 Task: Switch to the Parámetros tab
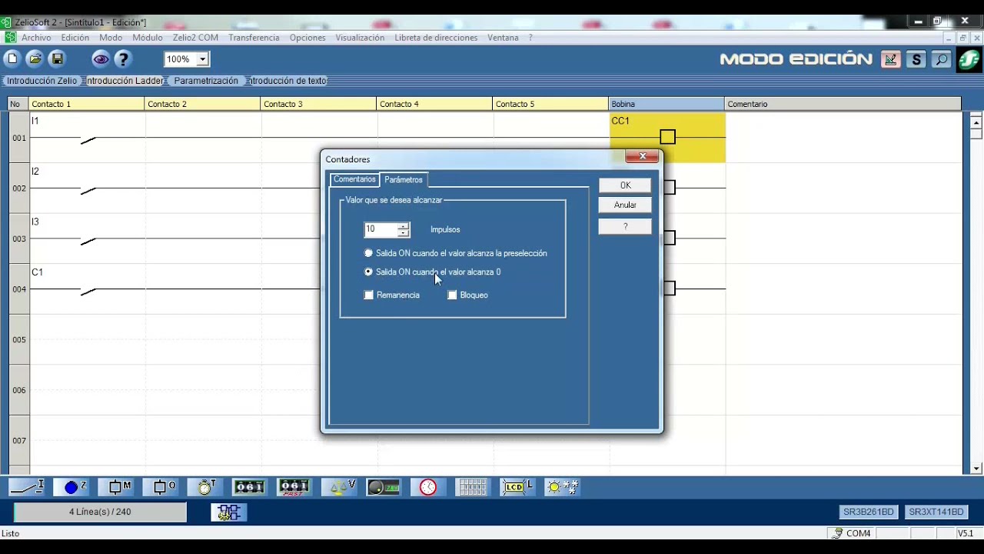[404, 180]
